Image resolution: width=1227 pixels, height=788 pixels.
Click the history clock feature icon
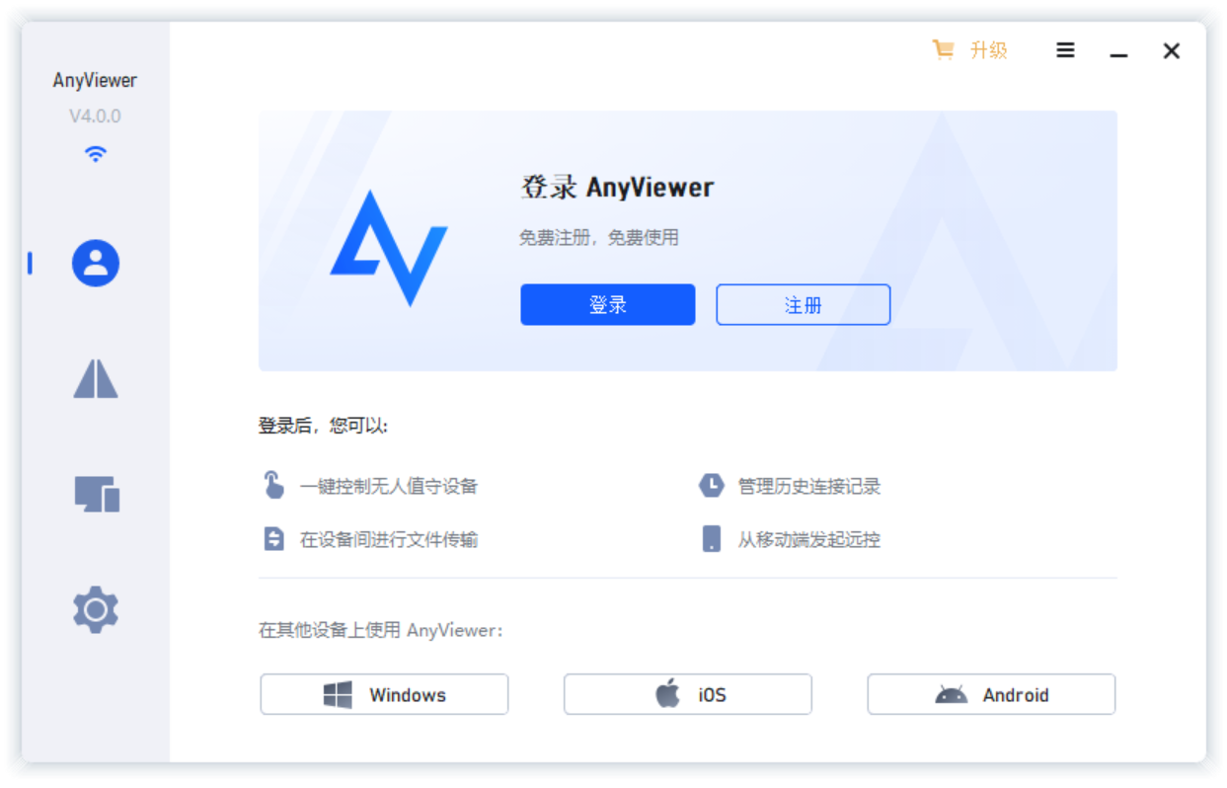(711, 485)
